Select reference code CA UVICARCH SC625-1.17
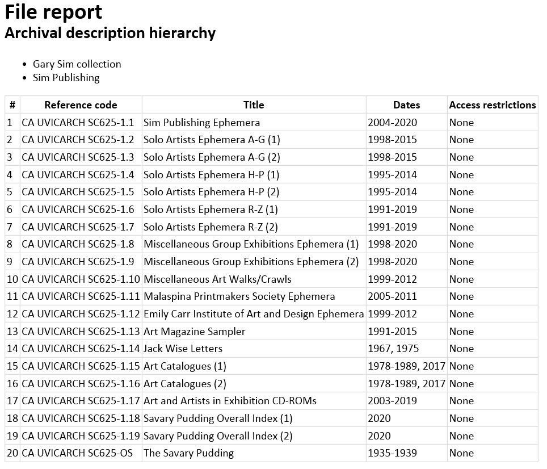Image resolution: width=547 pixels, height=469 pixels. [x=81, y=401]
